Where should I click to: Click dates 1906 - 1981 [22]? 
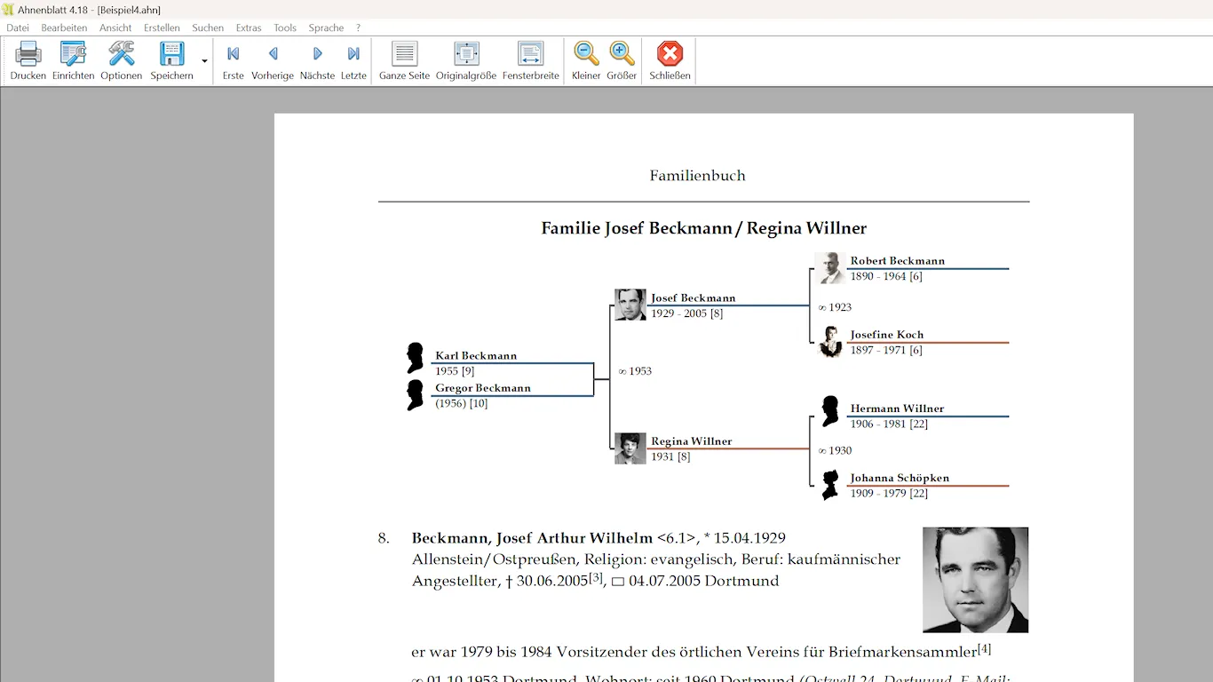click(x=889, y=424)
